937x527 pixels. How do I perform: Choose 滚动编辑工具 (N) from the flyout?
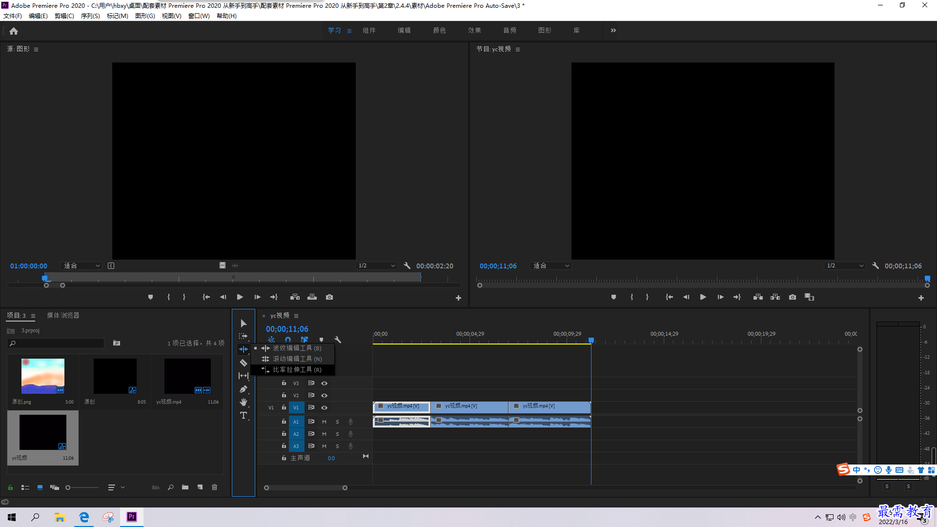click(x=293, y=359)
